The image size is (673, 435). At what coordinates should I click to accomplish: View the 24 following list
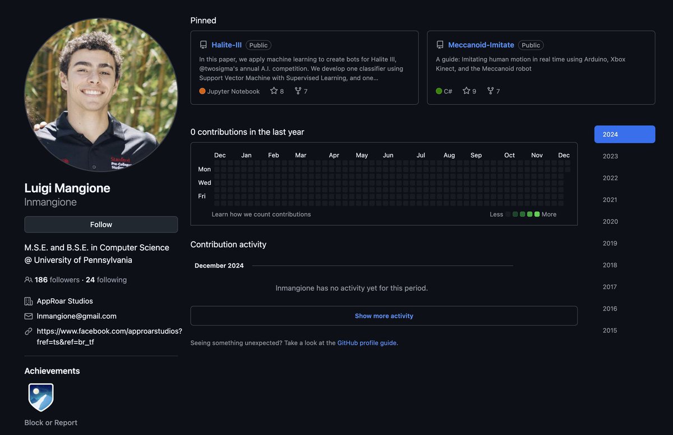pos(106,280)
